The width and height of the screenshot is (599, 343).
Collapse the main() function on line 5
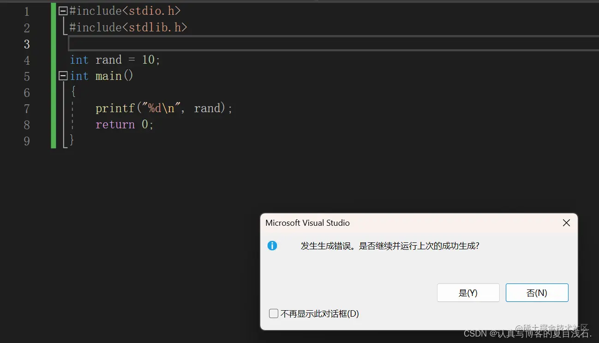pos(63,76)
